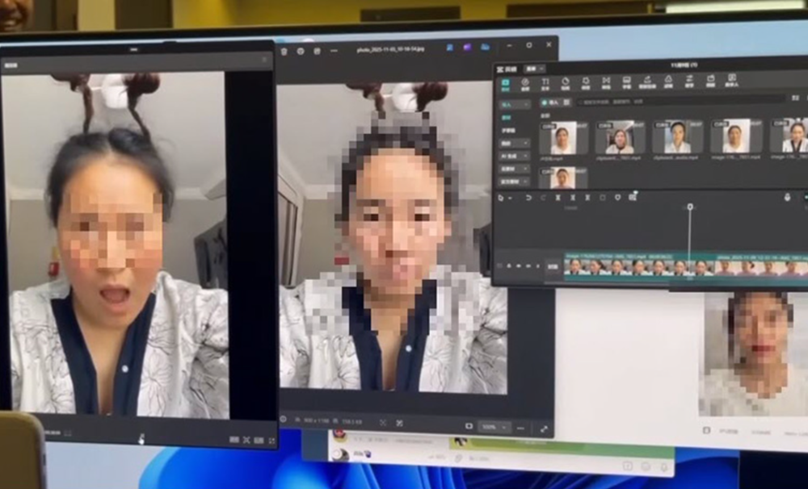Viewport: 808px width, 489px height.
Task: Click the microphone record icon above timeline
Action: click(787, 198)
